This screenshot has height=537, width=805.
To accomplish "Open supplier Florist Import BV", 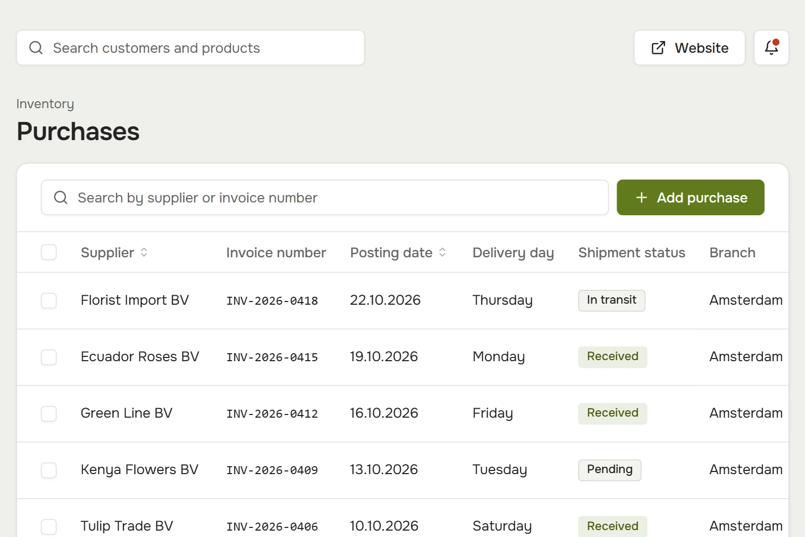I will click(135, 300).
